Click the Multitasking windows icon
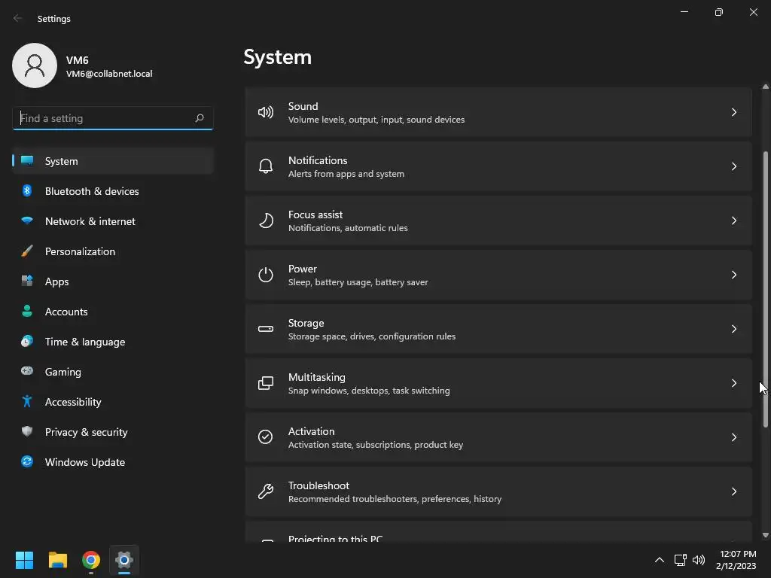The width and height of the screenshot is (771, 578). (266, 383)
